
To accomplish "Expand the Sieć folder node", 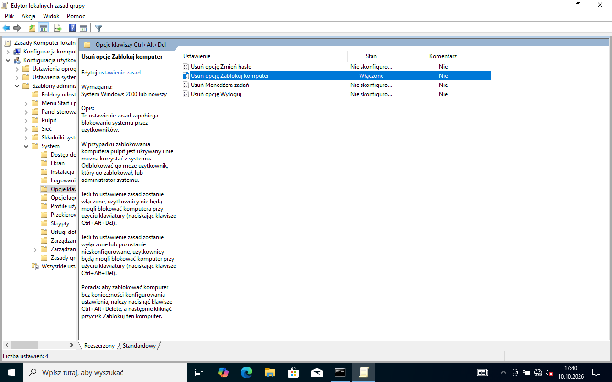I will (x=26, y=129).
